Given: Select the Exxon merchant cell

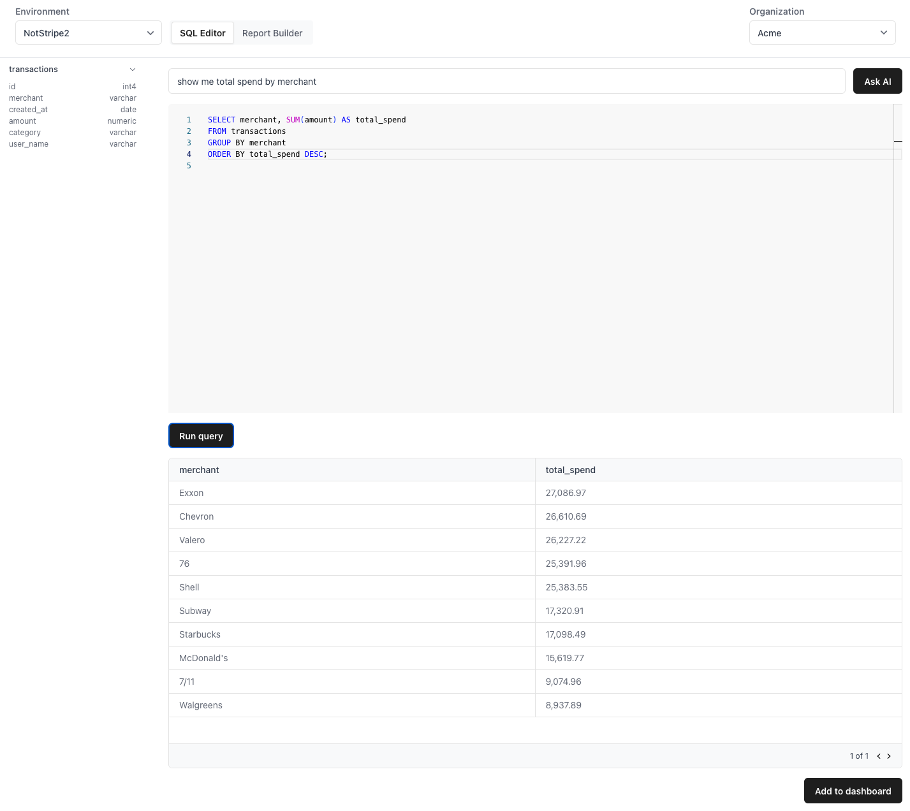Looking at the screenshot, I should (352, 493).
